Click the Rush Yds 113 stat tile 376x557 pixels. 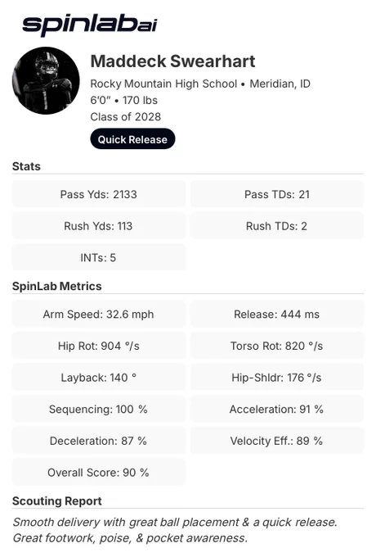pos(99,225)
